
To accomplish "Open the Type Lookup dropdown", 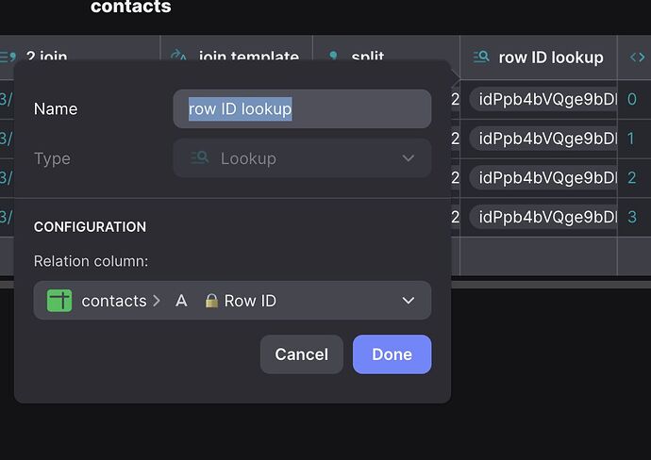I will [302, 158].
